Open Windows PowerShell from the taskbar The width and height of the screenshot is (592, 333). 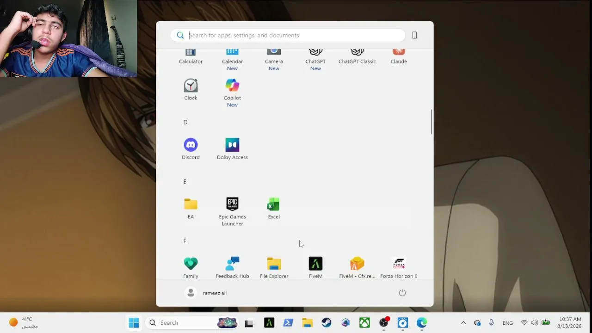pos(288,323)
